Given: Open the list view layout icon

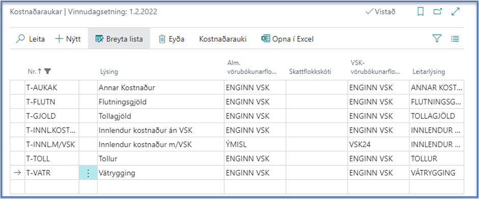Looking at the screenshot, I should [x=455, y=39].
